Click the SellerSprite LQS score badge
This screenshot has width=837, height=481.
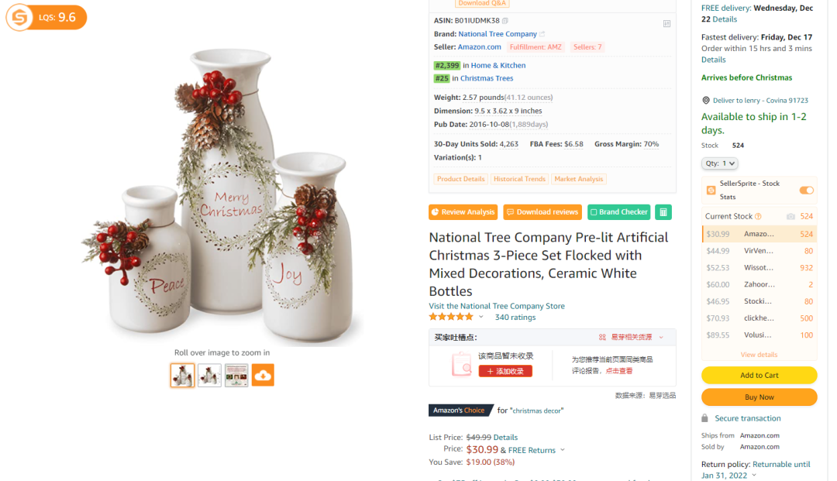46,18
